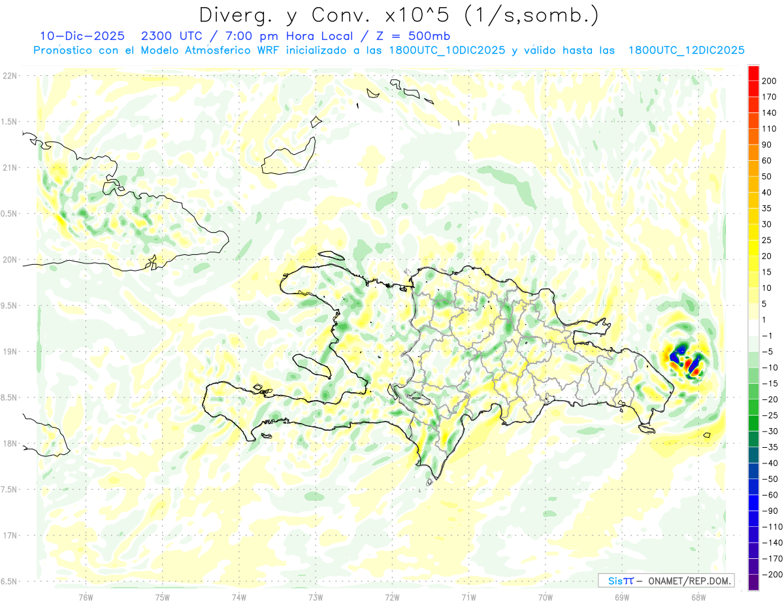Click the '-1' color bar label
The height and width of the screenshot is (606, 784).
click(x=768, y=336)
